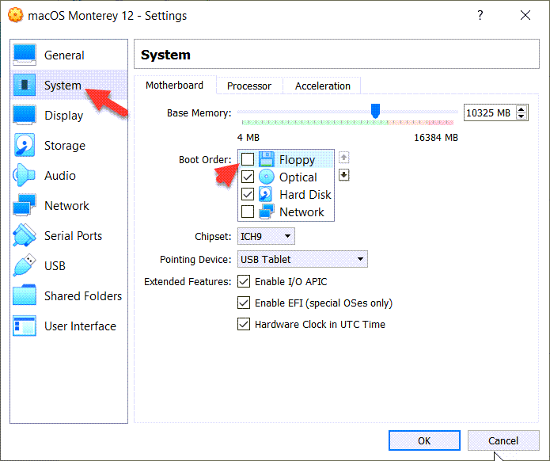
Task: Expand Pointing Device USB Tablet dropdown
Action: pyautogui.click(x=302, y=259)
